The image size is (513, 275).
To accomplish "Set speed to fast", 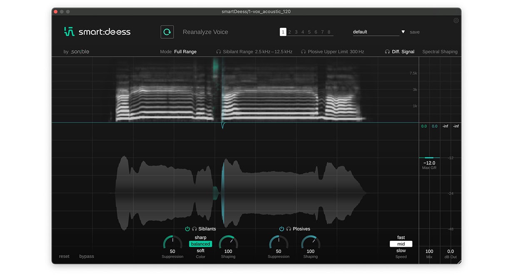I will (401, 238).
